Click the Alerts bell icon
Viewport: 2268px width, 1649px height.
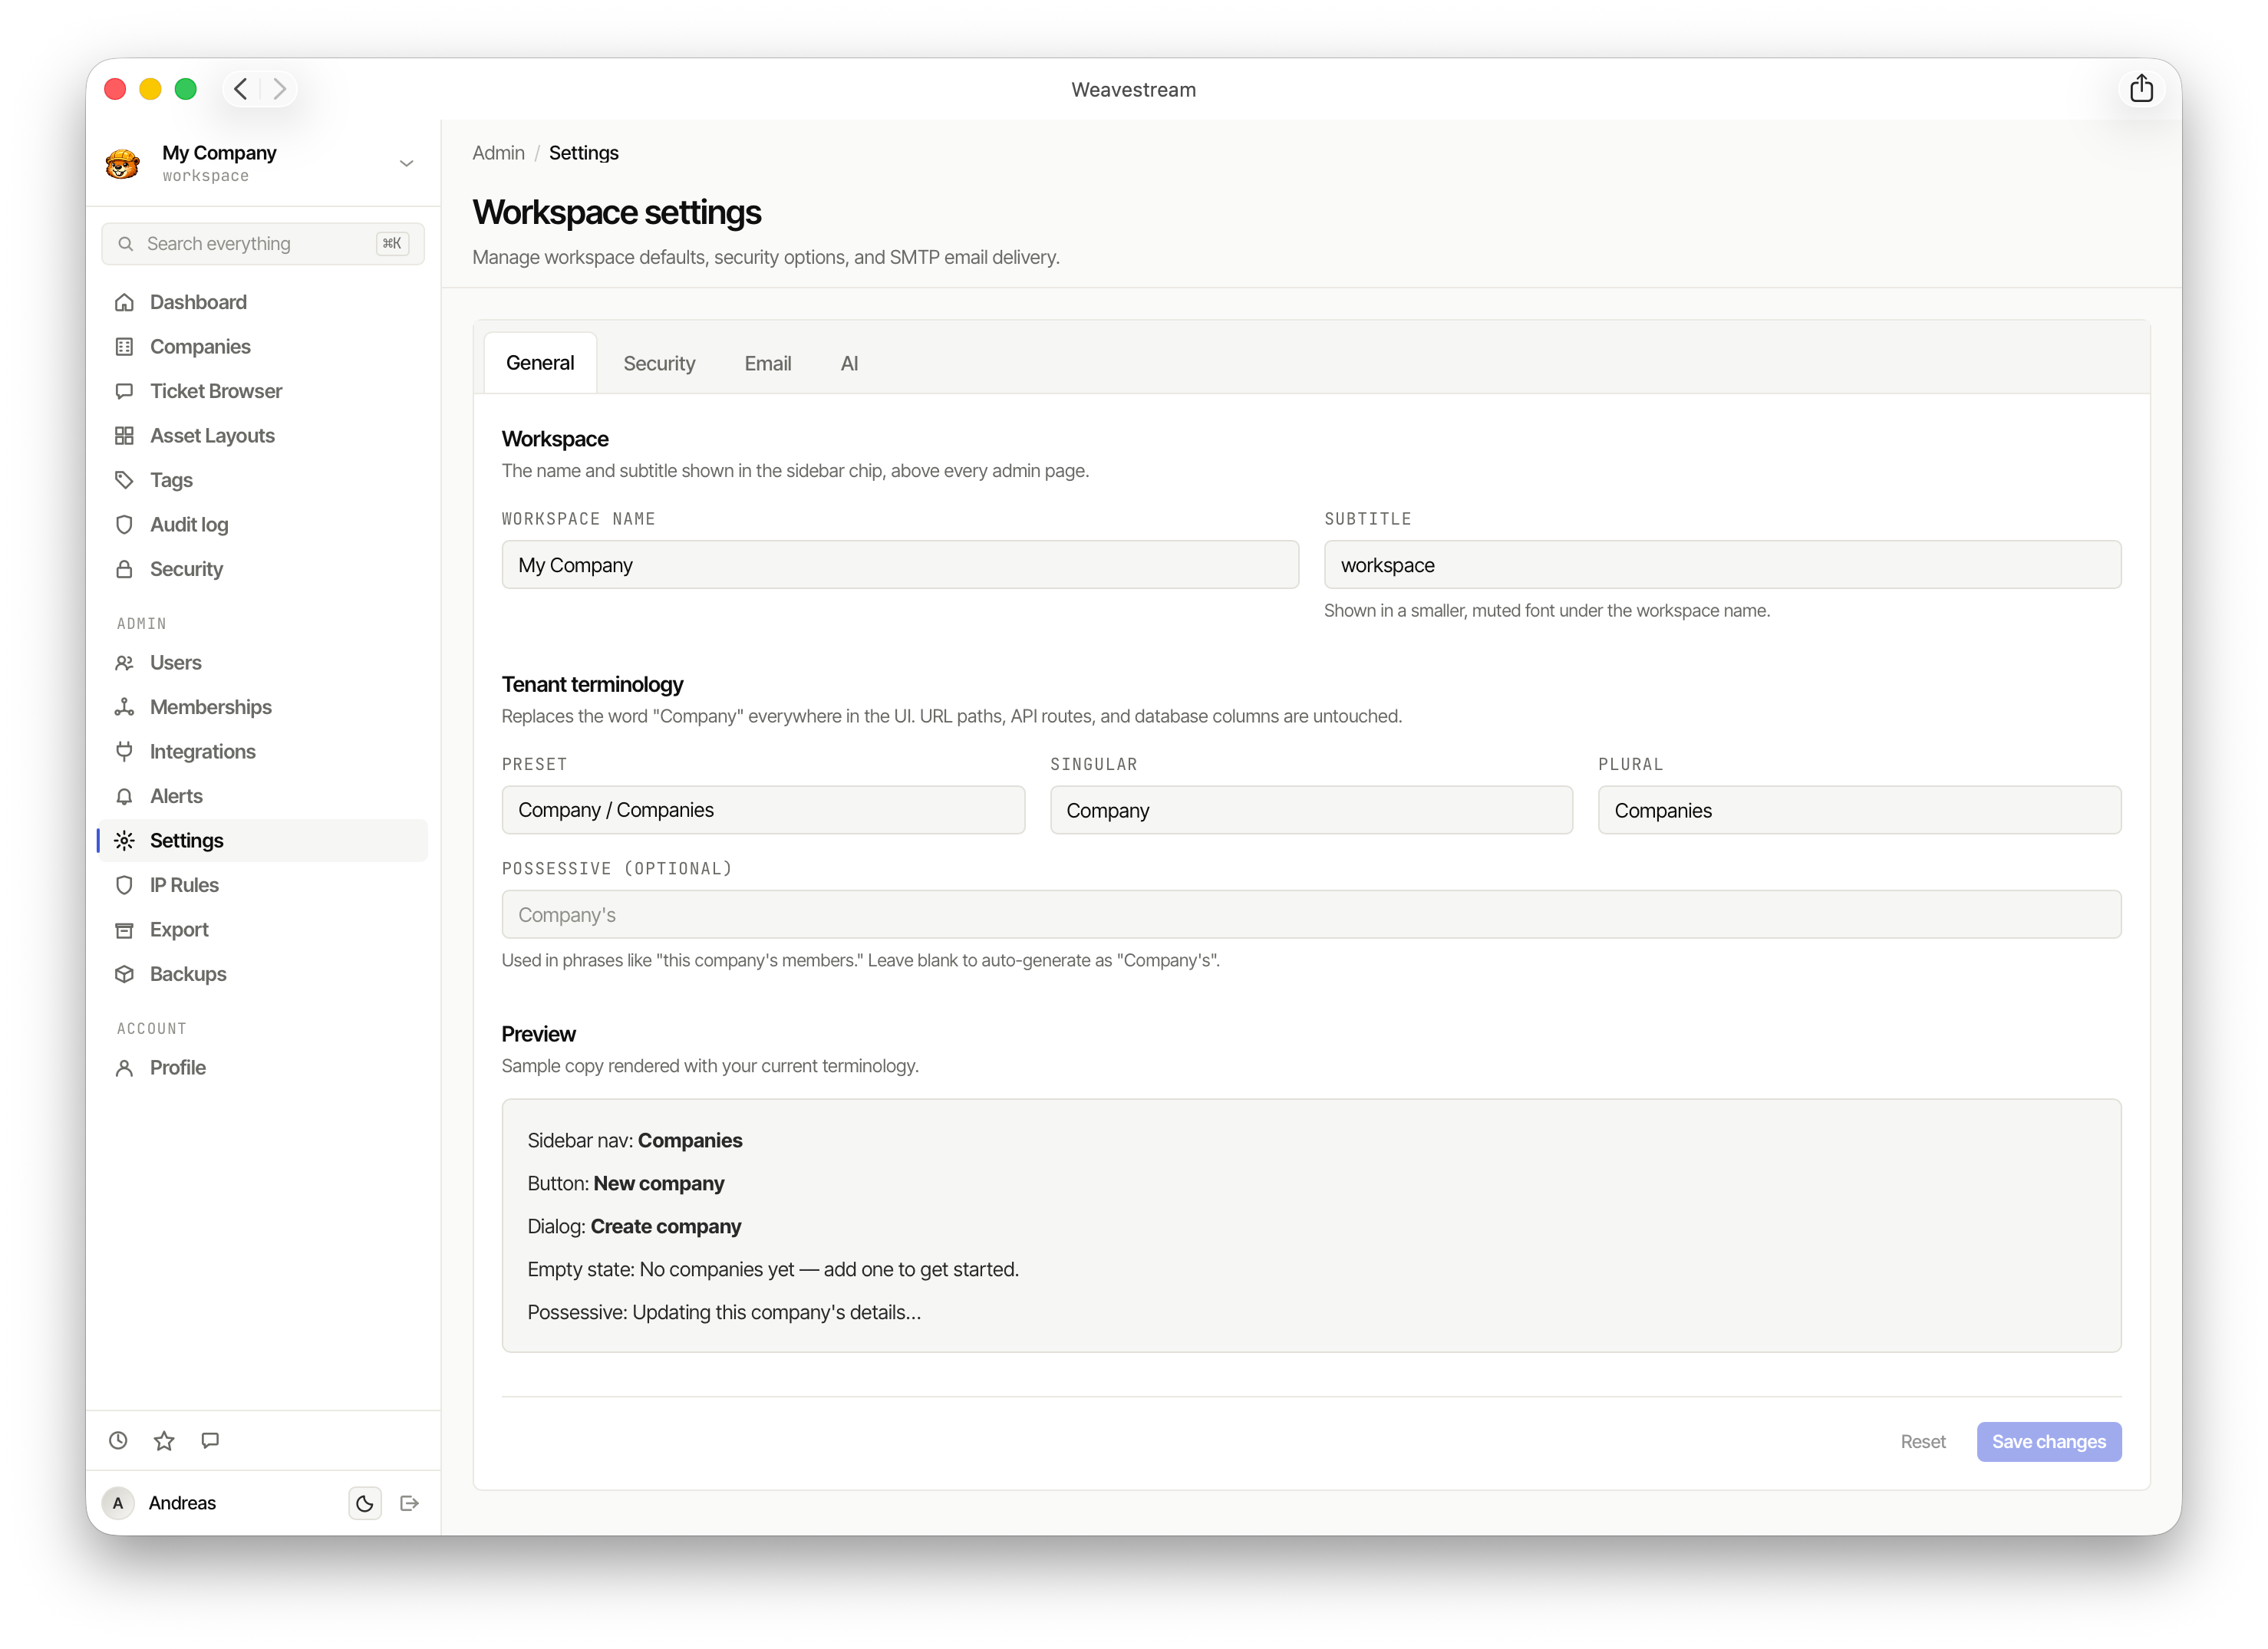pyautogui.click(x=124, y=795)
